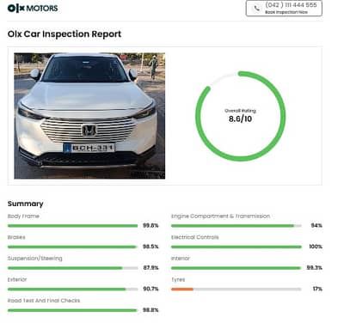Click the 98.5% Brakes score
This screenshot has height=323, width=344.
(150, 247)
